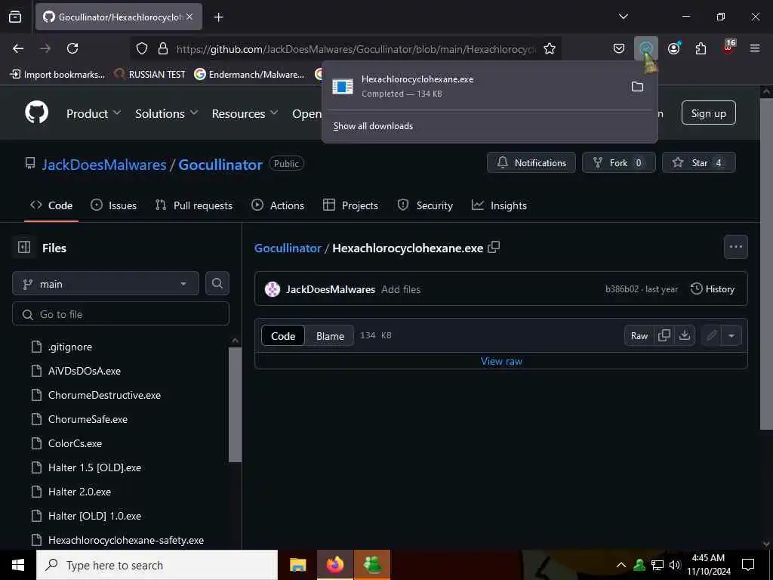Click the padlock site security icon

pos(163,48)
